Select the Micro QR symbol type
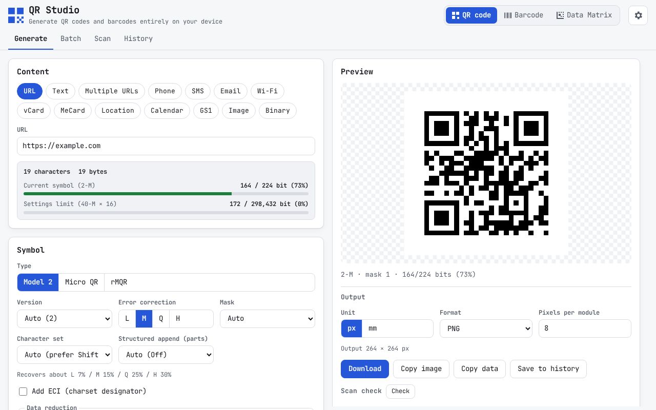The height and width of the screenshot is (410, 656). tap(81, 282)
